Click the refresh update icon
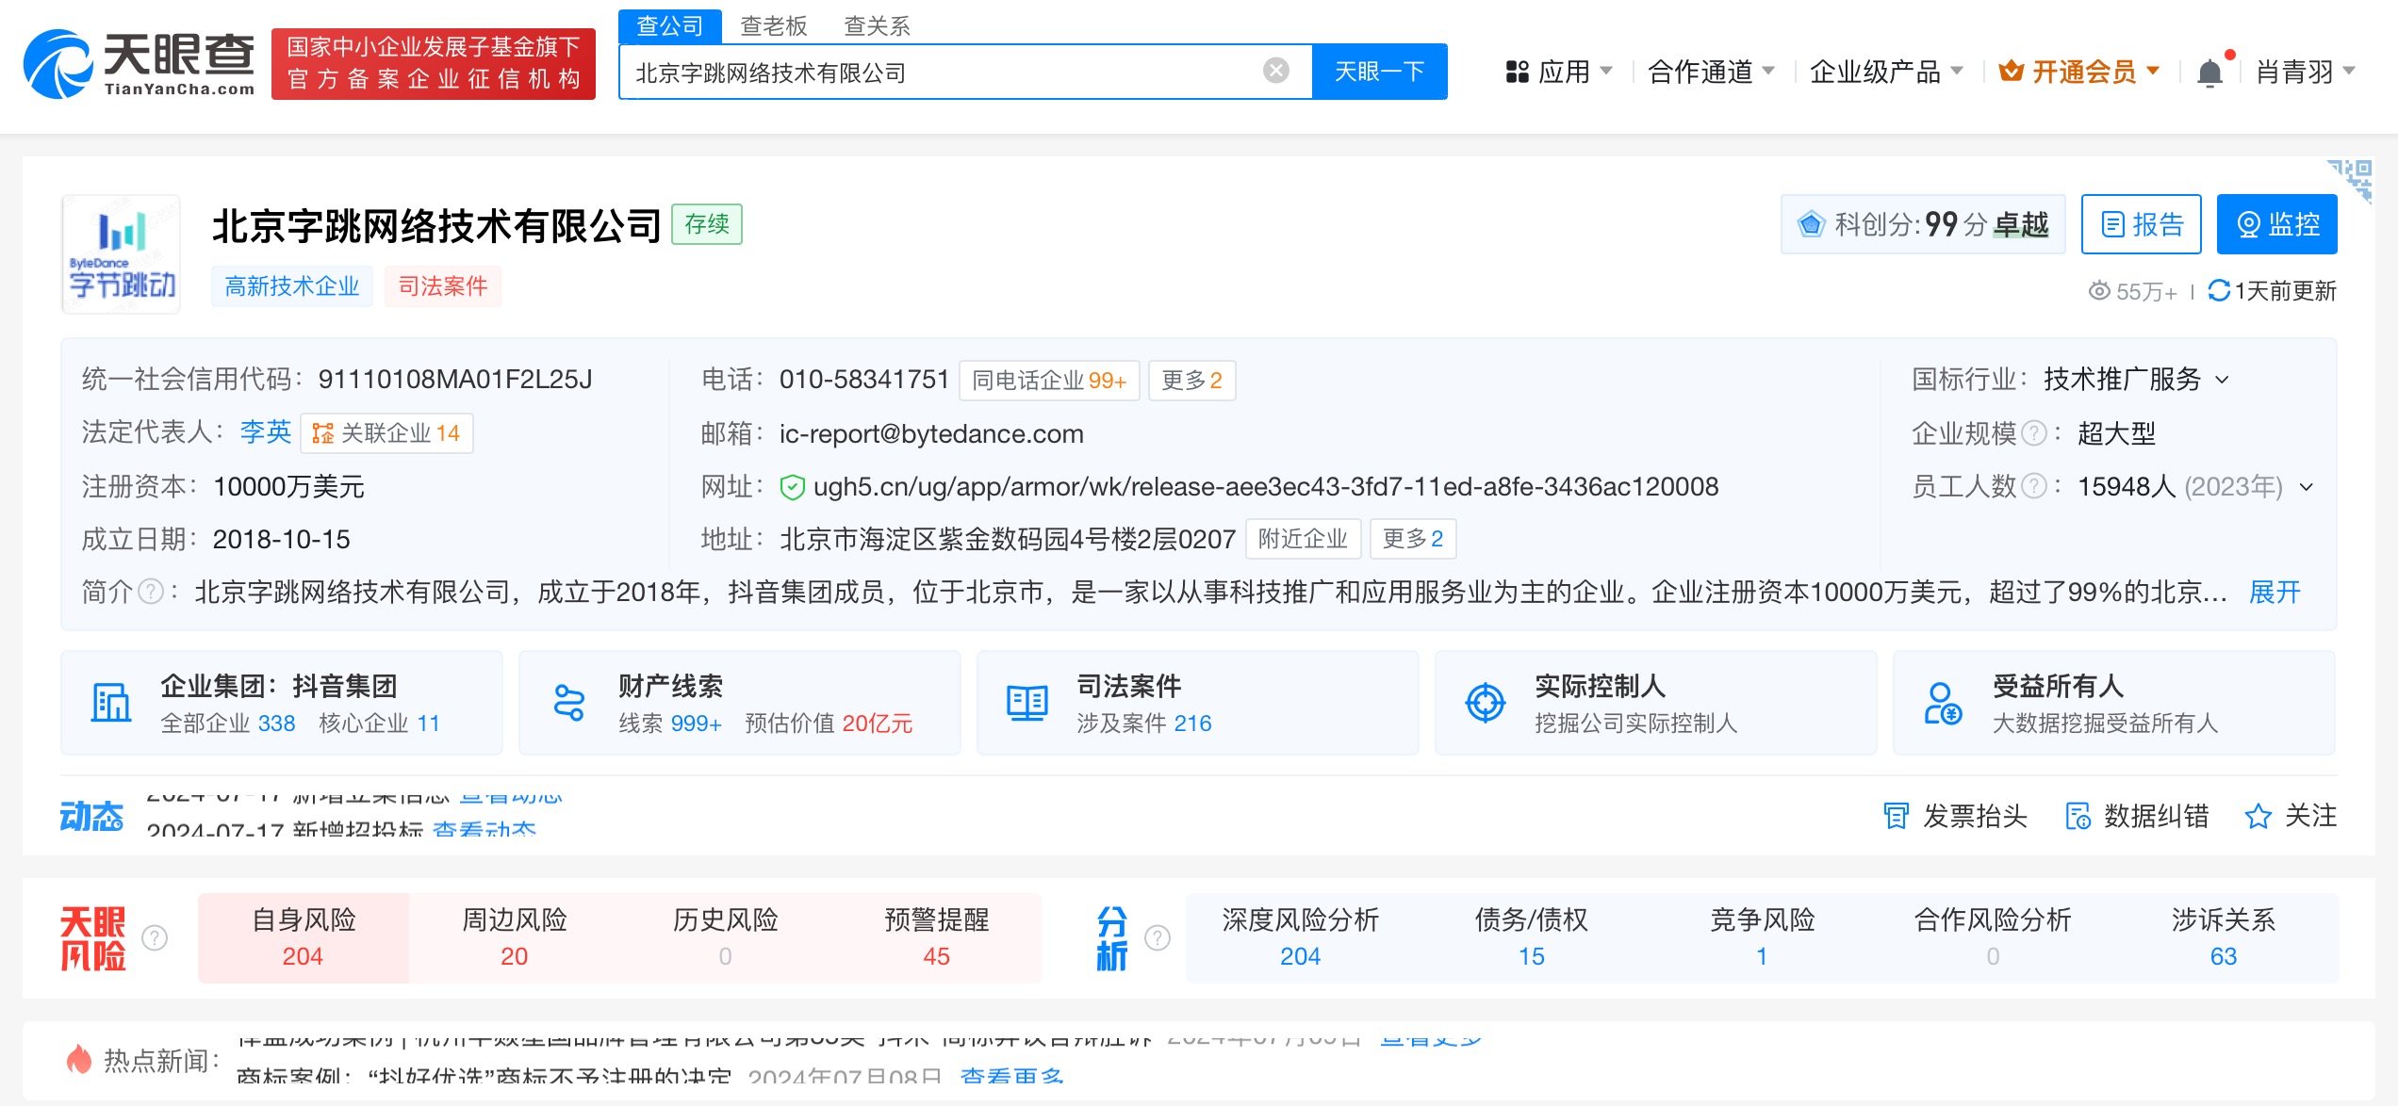Viewport: 2398px width, 1106px height. click(2219, 290)
